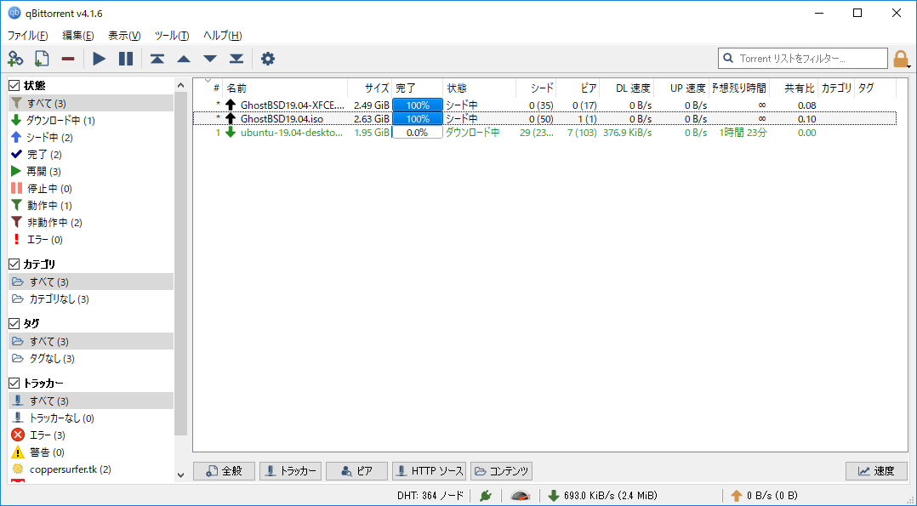This screenshot has width=917, height=506.
Task: Click the 0.0% progress bar of ubuntu
Action: (x=417, y=133)
